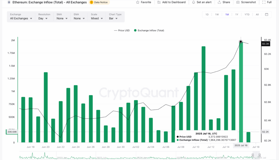Select the YTD time range tab
The image size is (279, 160).
tap(247, 15)
